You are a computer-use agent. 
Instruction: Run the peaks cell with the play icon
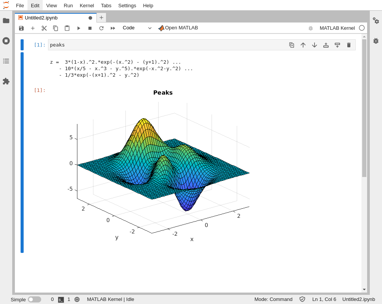pyautogui.click(x=79, y=28)
